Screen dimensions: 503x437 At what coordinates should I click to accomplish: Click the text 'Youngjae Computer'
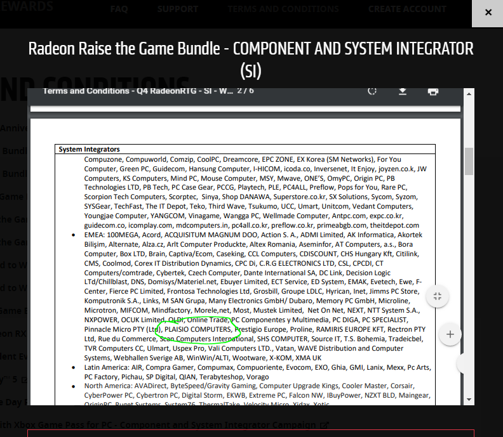115,216
